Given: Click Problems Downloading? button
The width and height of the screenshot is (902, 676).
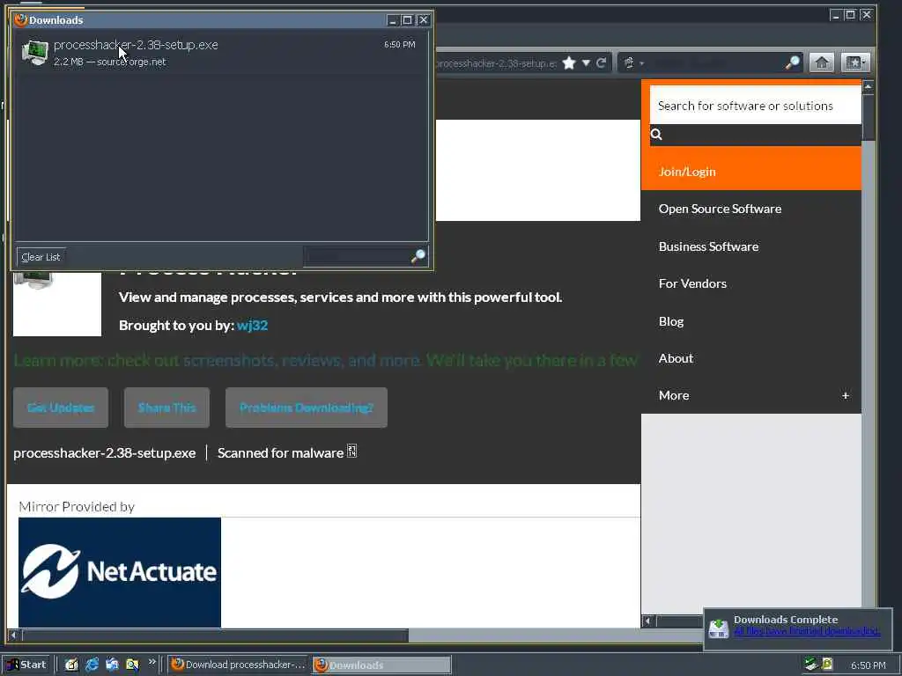Looking at the screenshot, I should tap(306, 408).
